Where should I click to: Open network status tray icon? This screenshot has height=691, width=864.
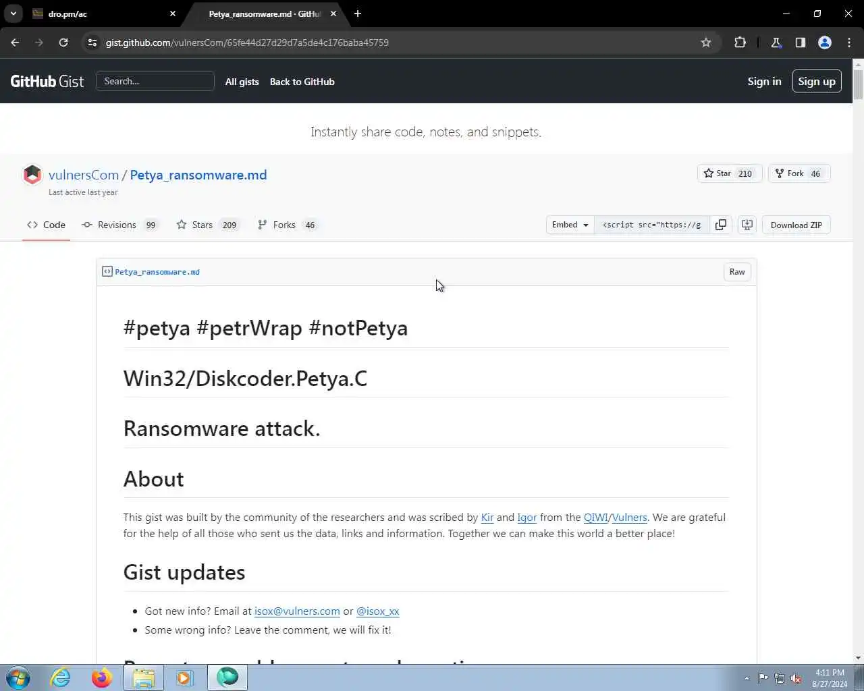[x=780, y=678]
